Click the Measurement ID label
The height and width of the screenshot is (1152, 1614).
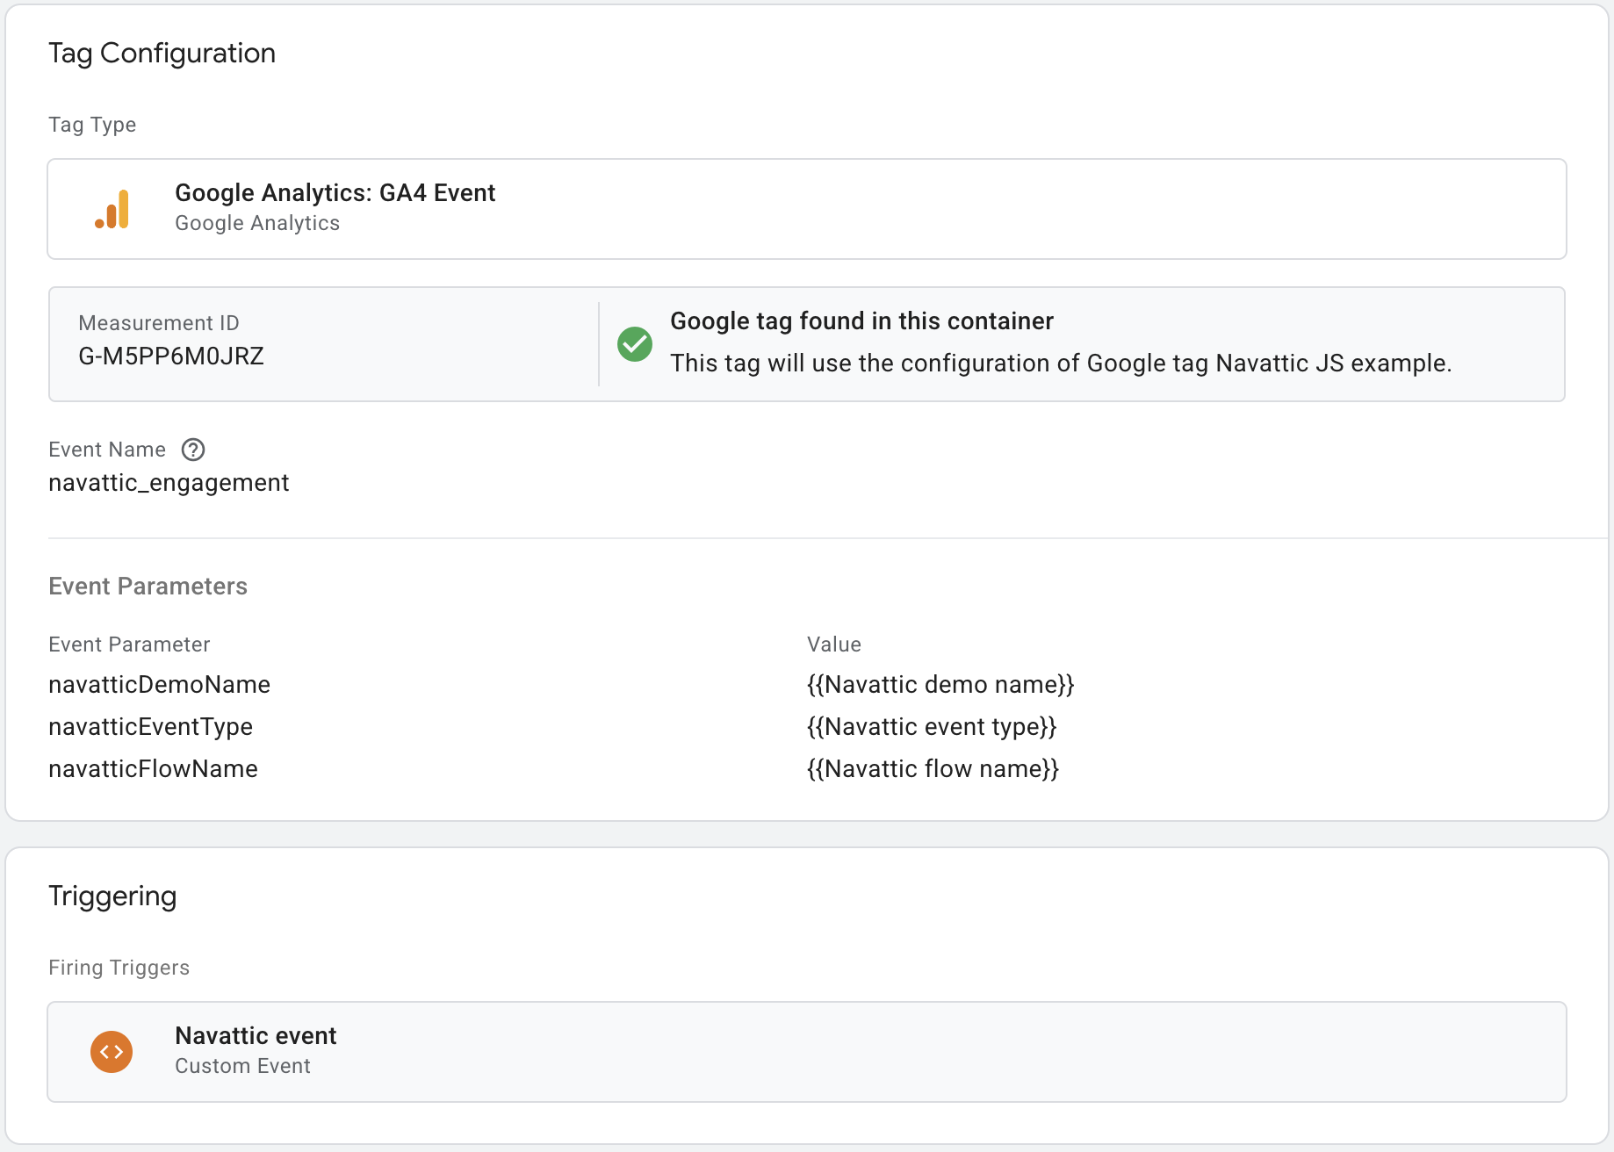click(x=159, y=323)
